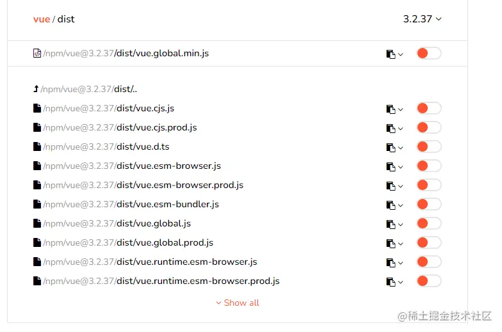Expand copy options for vue.global.min.js
The height and width of the screenshot is (332, 502).
pos(401,54)
